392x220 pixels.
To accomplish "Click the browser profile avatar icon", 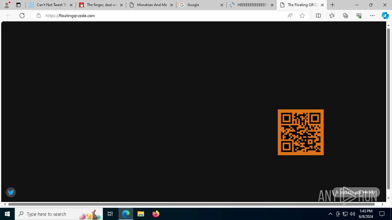I will [x=7, y=5].
